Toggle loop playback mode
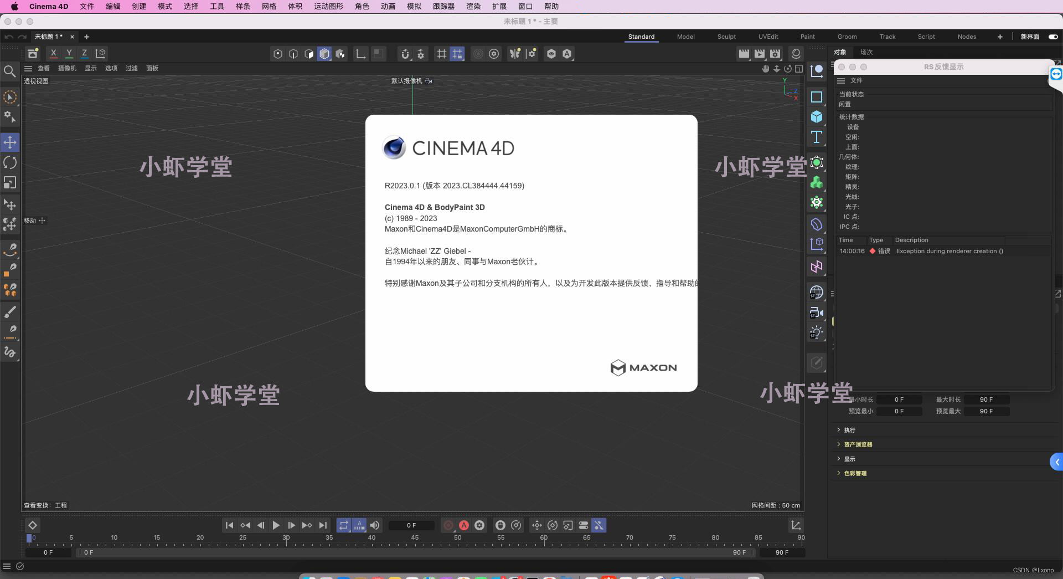Screen dimensions: 1063x579 (344, 525)
